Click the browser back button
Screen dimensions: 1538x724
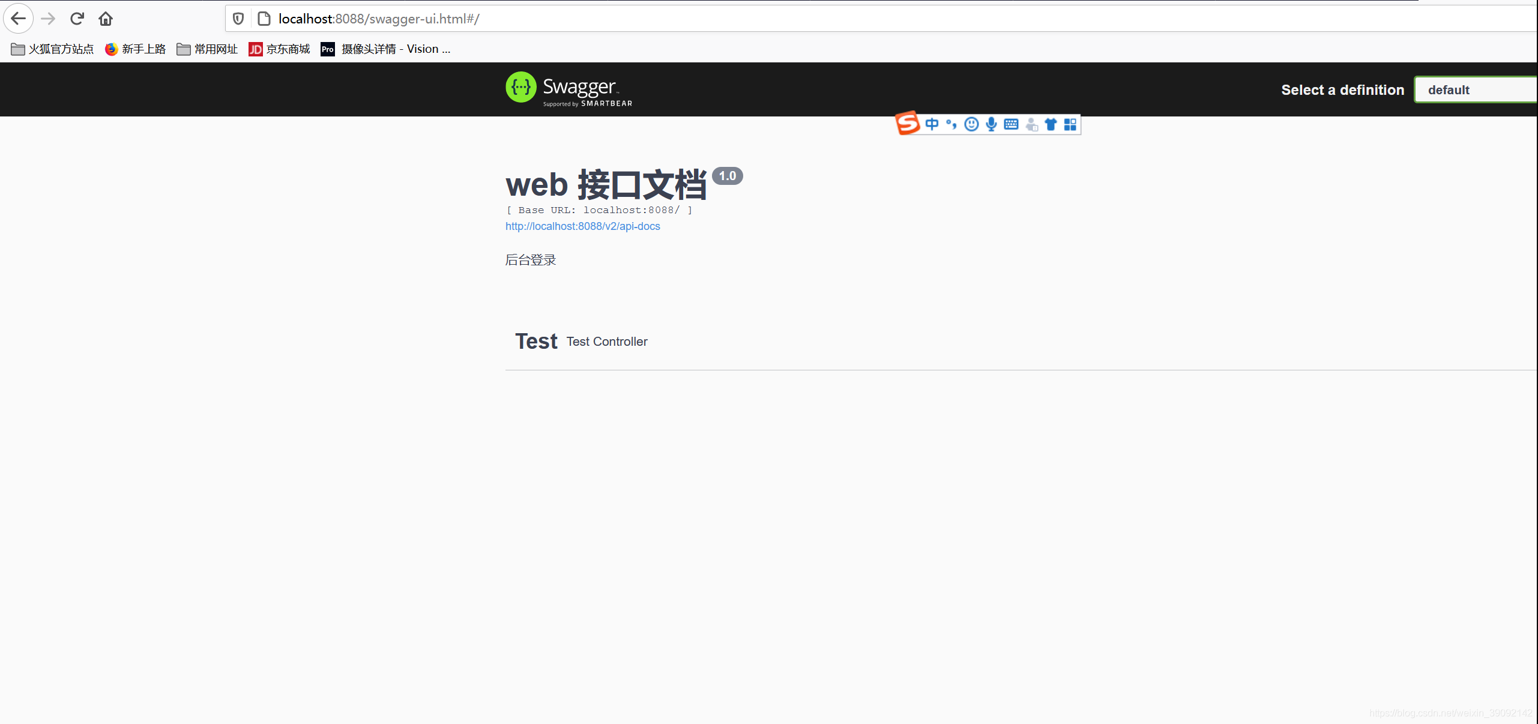tap(19, 19)
